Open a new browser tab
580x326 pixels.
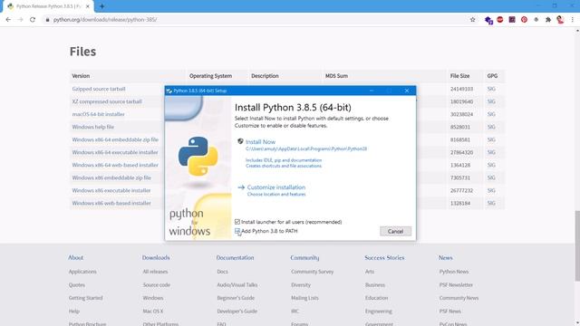pyautogui.click(x=101, y=6)
